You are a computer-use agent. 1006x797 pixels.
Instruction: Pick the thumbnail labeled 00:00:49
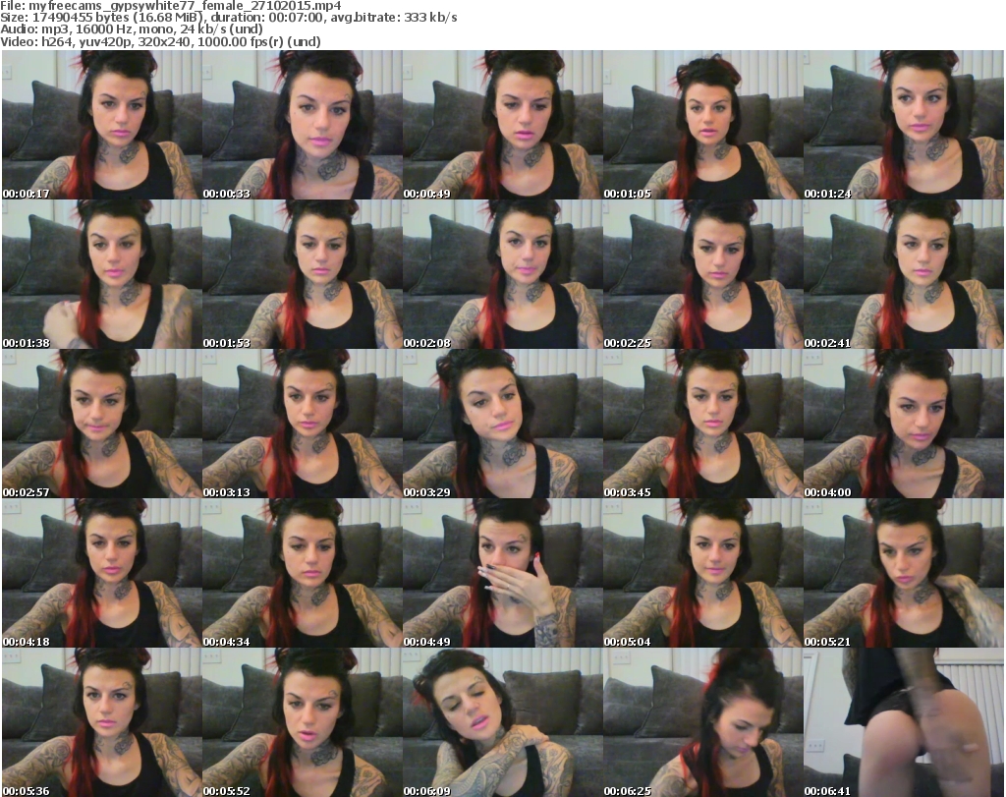click(x=502, y=125)
